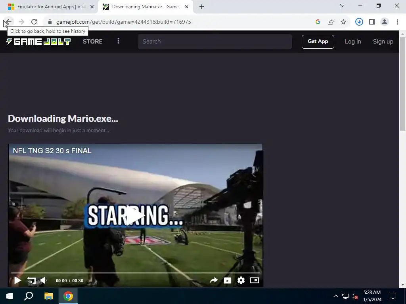Screen dimensions: 406x304
Task: Toggle the Chrome side panel icon
Action: pos(372,22)
